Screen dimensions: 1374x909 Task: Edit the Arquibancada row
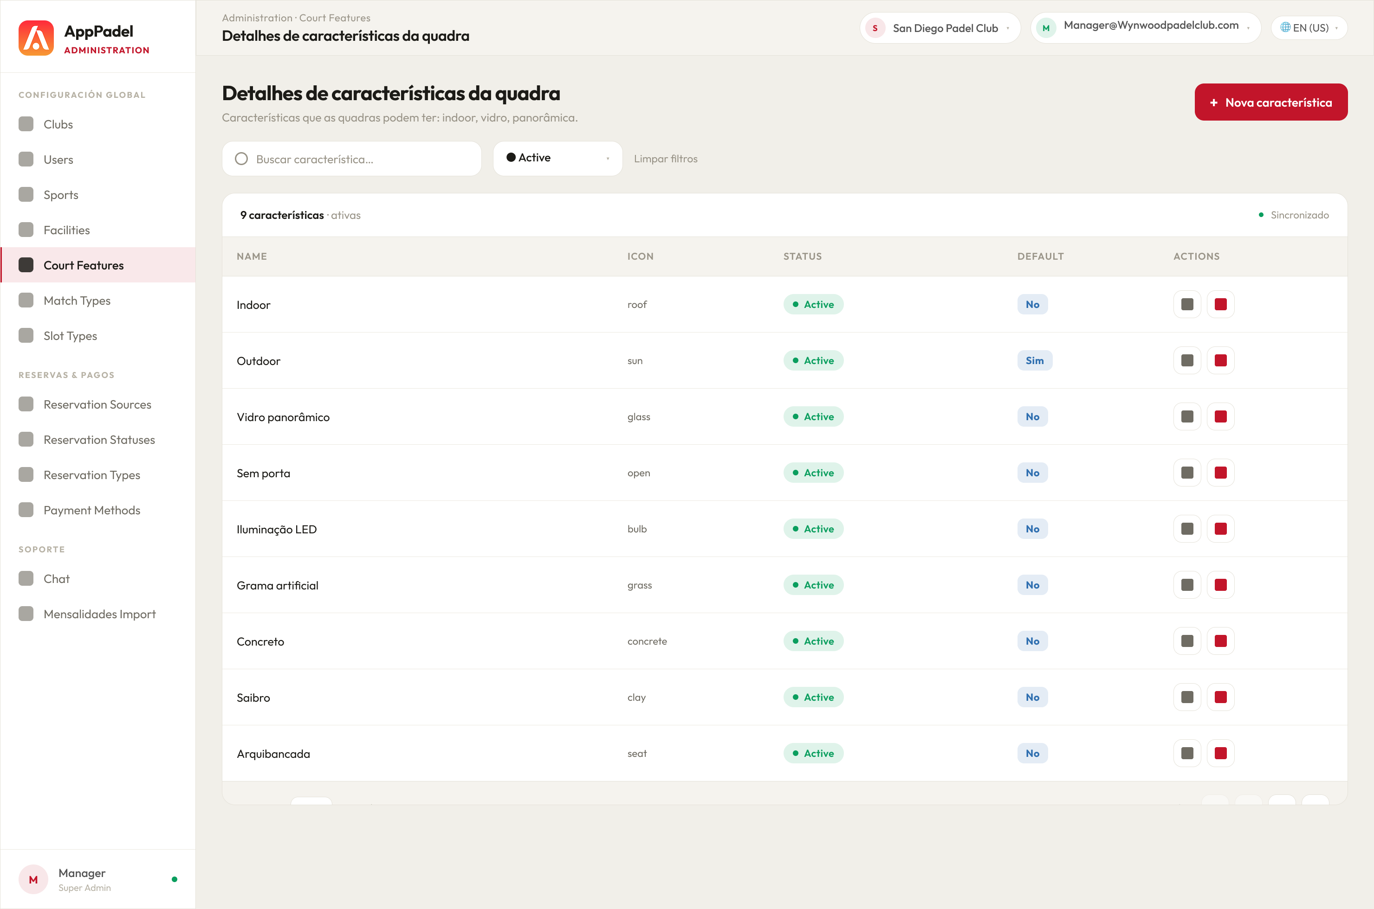(1187, 754)
